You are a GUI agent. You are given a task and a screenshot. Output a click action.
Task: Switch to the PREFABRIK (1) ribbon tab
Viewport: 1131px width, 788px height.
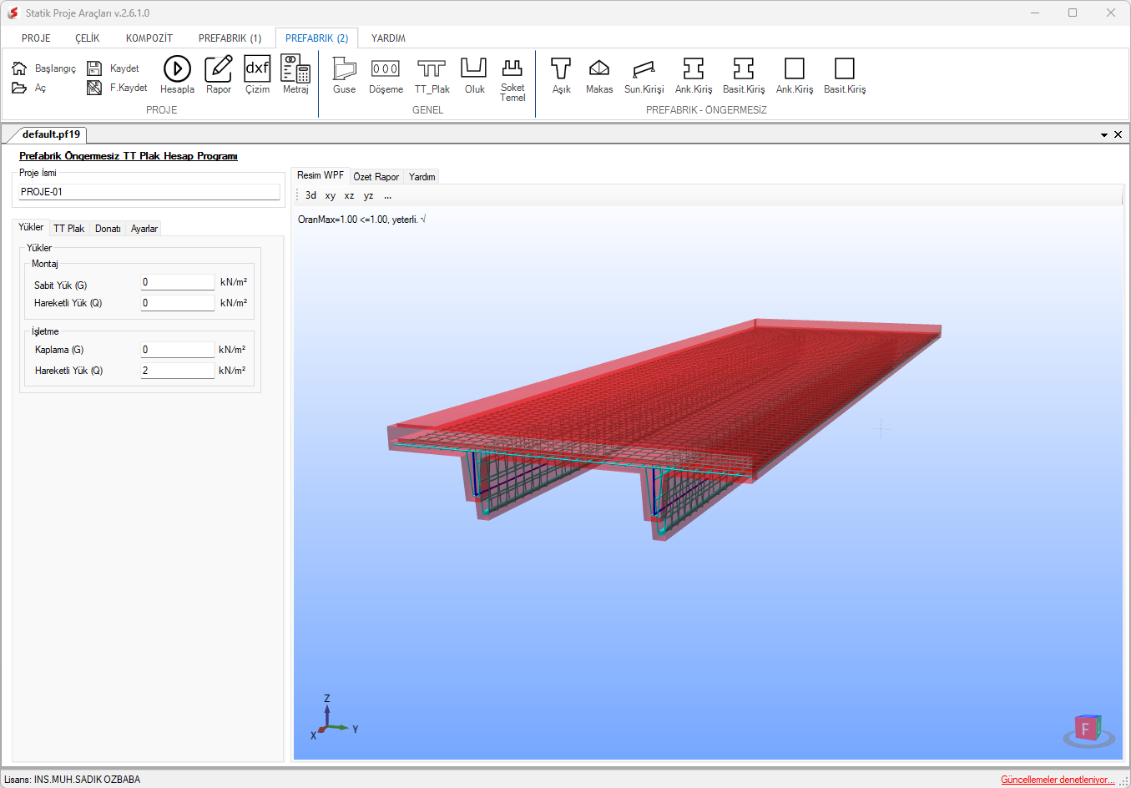(x=230, y=38)
